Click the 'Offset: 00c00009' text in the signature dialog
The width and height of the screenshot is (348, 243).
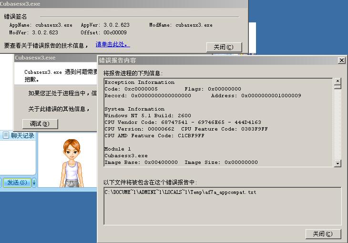[103, 32]
